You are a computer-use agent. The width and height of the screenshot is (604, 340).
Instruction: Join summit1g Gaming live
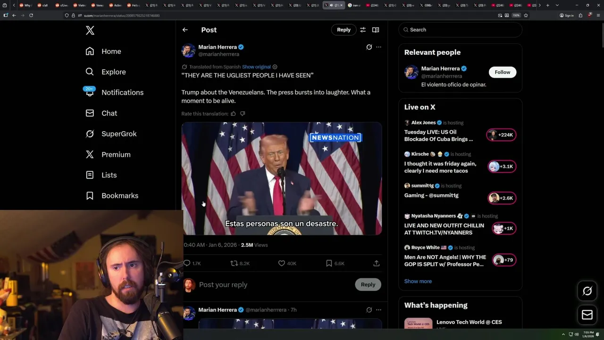click(x=501, y=198)
